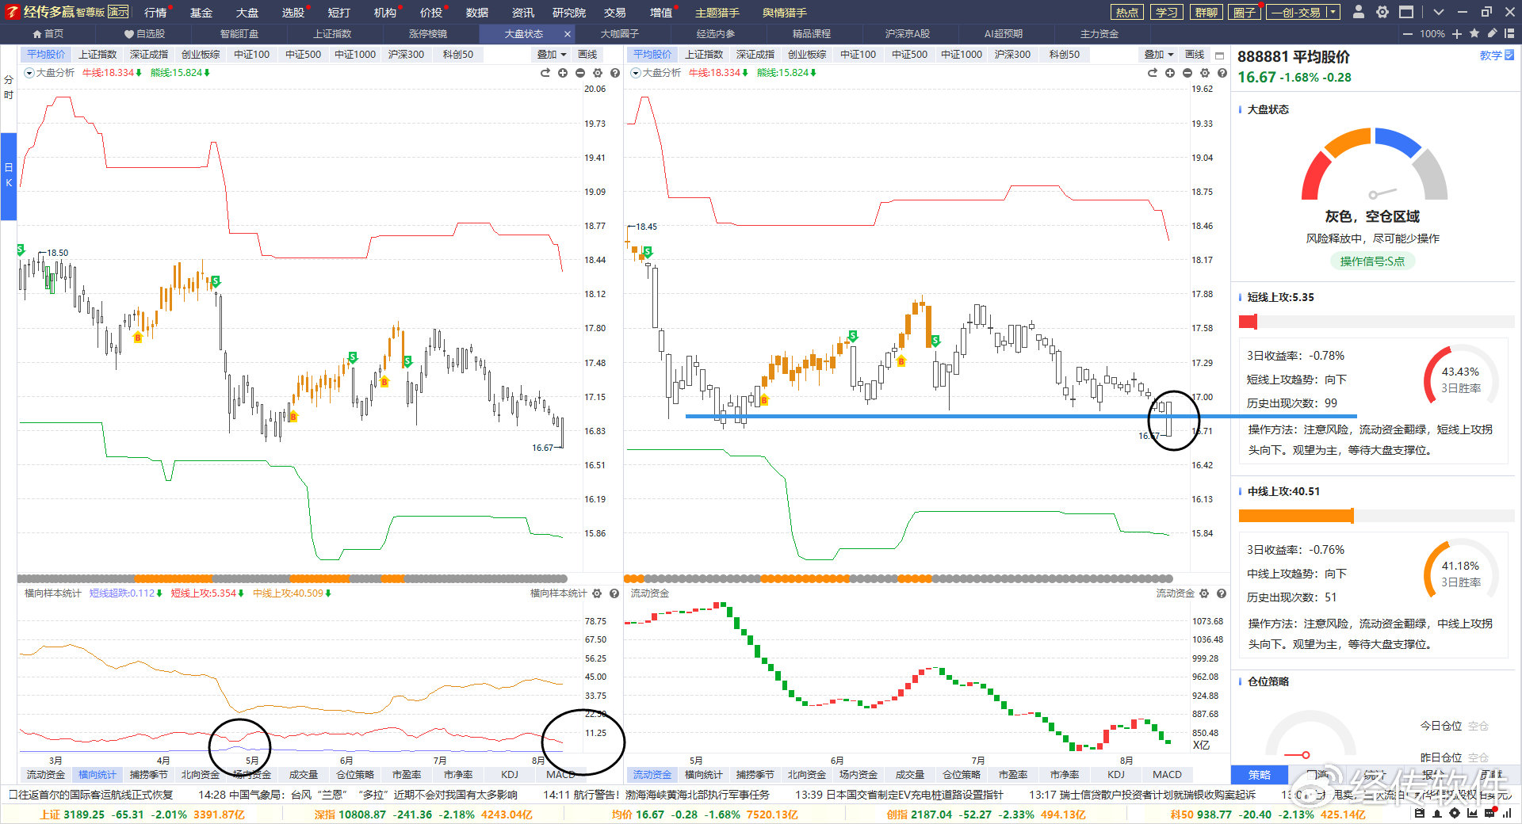
Task: Toggle the 教学 checkbox
Action: (1509, 55)
